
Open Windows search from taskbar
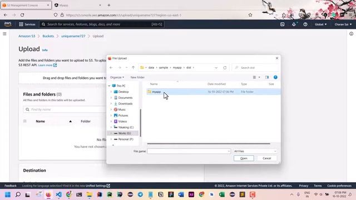tap(18, 194)
